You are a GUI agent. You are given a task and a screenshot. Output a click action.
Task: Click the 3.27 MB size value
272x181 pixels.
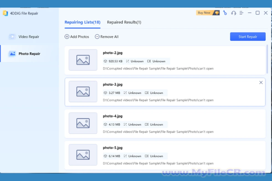(x=114, y=93)
